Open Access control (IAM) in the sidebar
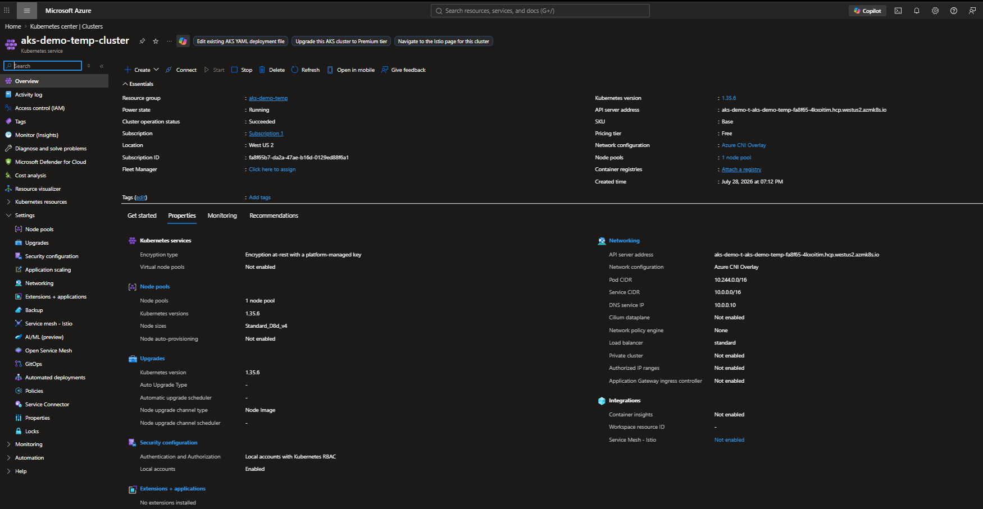Viewport: 983px width, 509px height. (x=40, y=108)
